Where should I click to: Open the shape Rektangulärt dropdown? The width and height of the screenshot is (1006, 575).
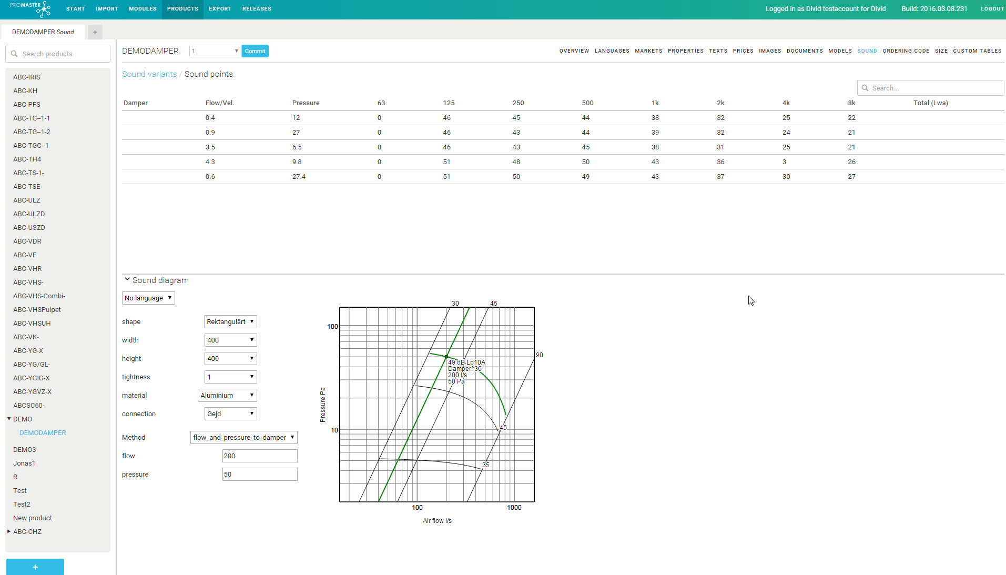pyautogui.click(x=230, y=321)
